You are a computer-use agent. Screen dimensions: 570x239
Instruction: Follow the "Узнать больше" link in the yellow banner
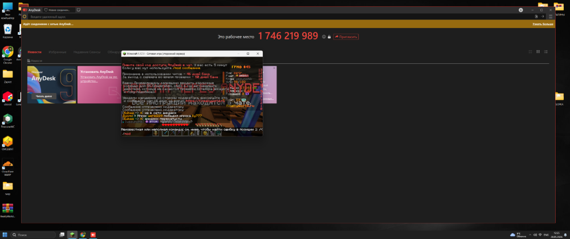pos(543,24)
